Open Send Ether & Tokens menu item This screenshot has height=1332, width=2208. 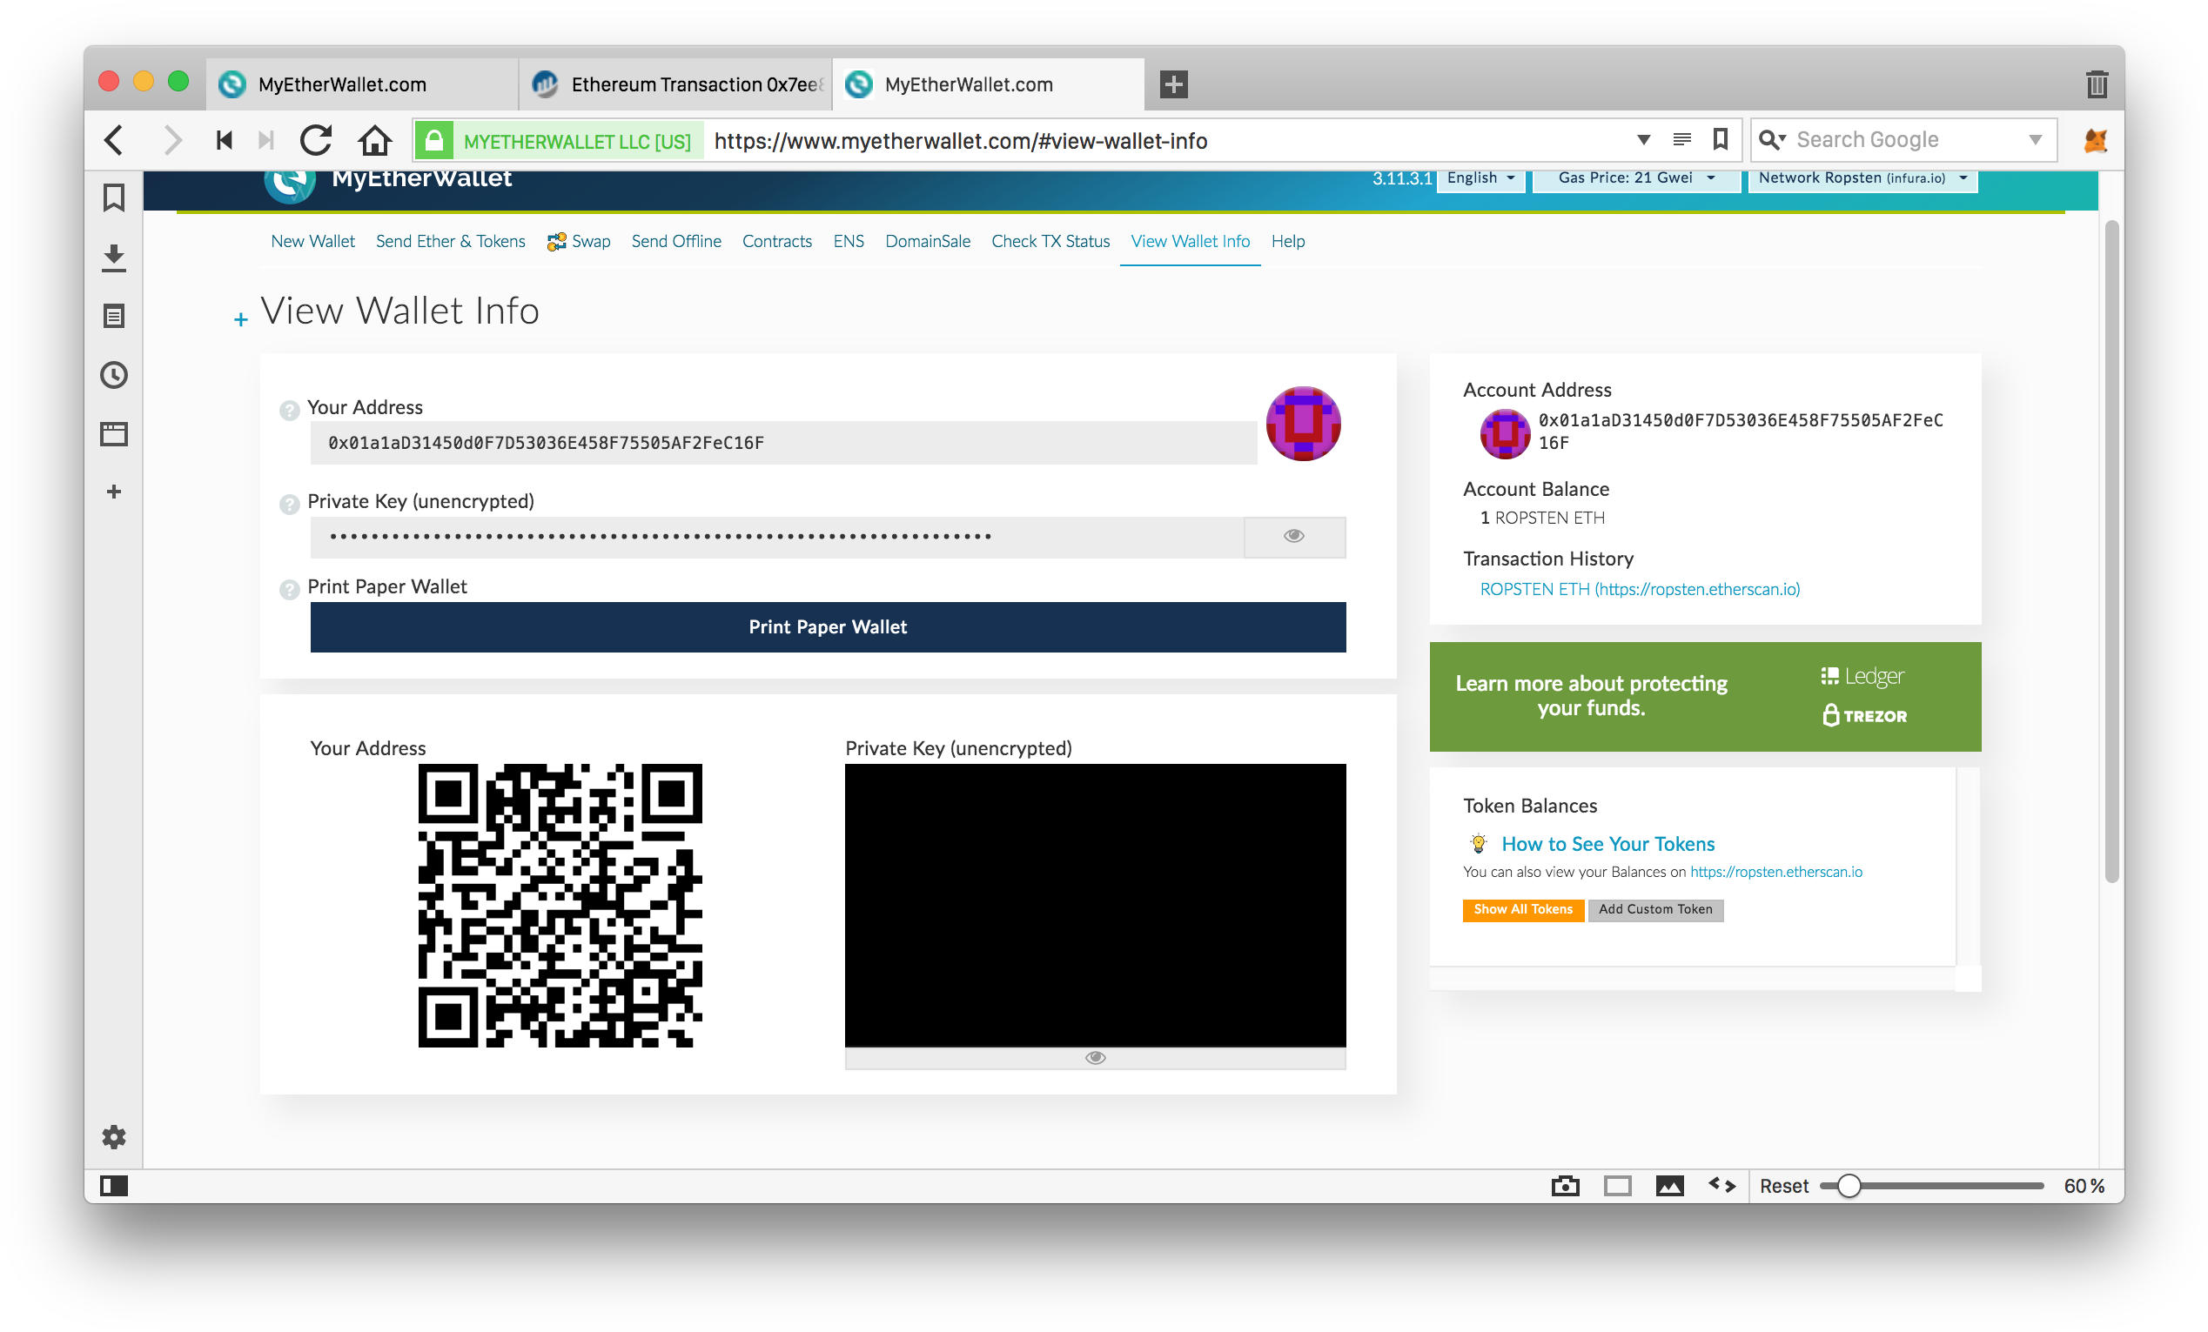450,241
